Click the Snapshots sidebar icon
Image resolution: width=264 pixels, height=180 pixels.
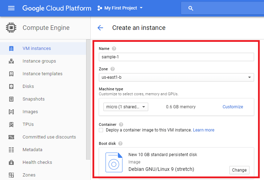tap(11, 99)
